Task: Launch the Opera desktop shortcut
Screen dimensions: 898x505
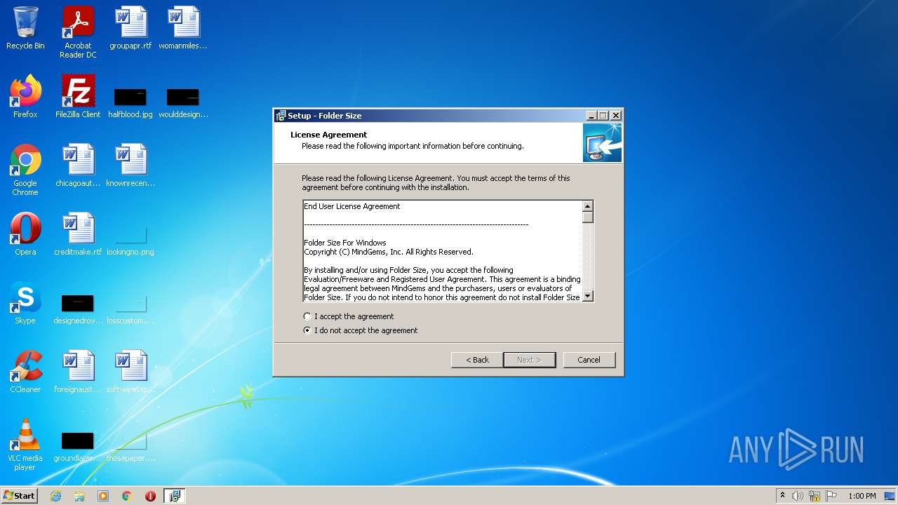Action: tap(25, 234)
